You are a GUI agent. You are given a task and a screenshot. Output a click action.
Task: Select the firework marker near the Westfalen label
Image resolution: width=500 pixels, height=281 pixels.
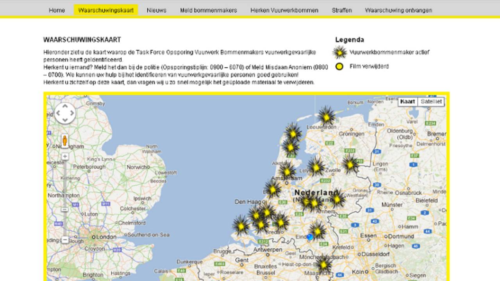(x=337, y=199)
